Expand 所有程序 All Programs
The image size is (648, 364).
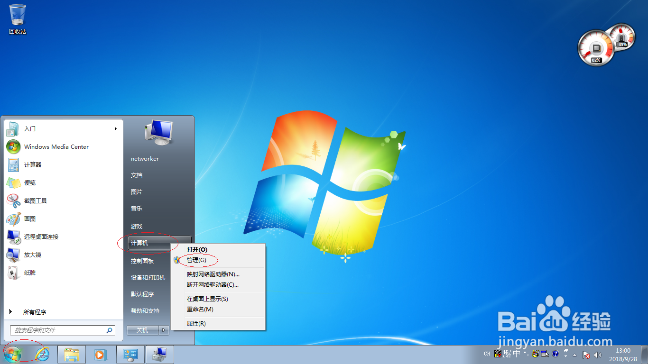(64, 312)
